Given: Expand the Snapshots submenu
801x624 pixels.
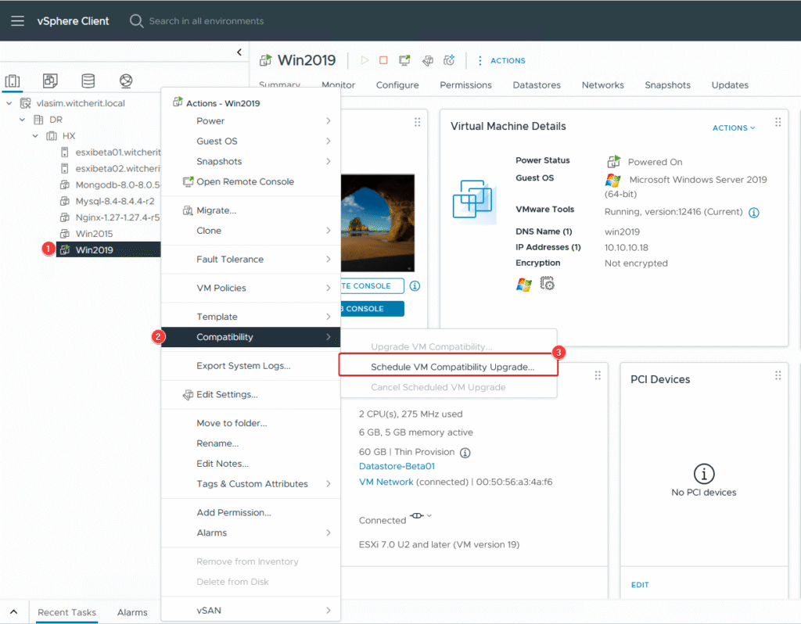Looking at the screenshot, I should coord(251,161).
